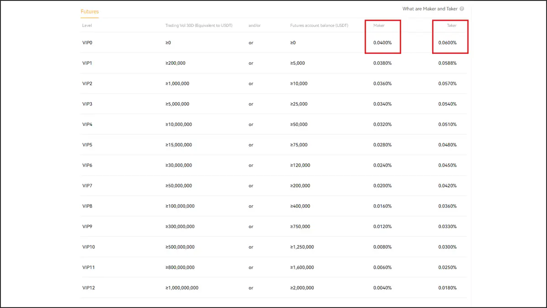Click VIP10 taker fee 0.0300%
The image size is (547, 308).
[447, 247]
